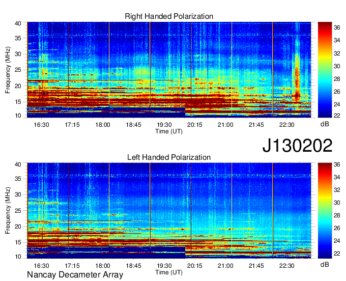Click the 18:45 time tick of Right Handed plot
The height and width of the screenshot is (281, 346).
[x=133, y=125]
